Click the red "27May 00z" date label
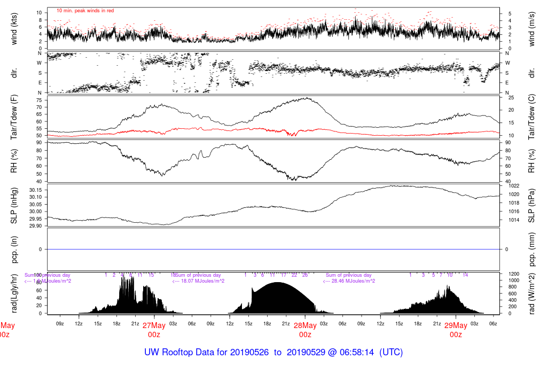 coord(154,330)
